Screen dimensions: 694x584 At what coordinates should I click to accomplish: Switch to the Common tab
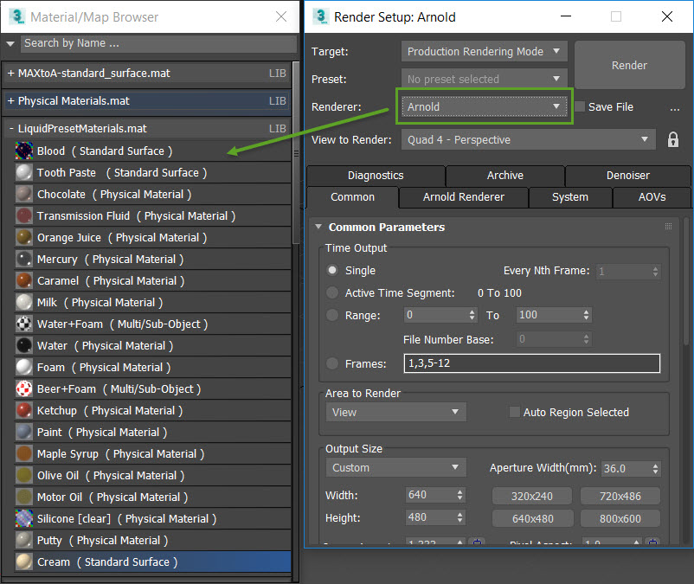pos(353,197)
